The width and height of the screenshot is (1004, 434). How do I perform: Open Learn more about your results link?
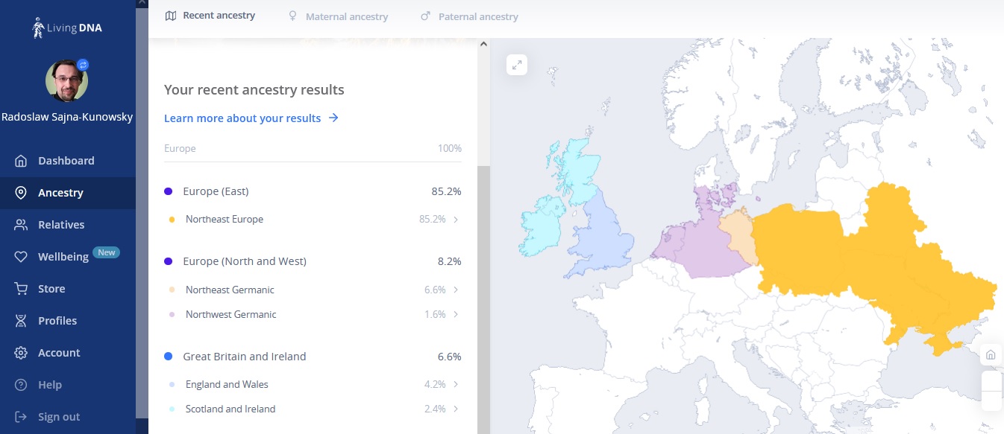tap(251, 118)
